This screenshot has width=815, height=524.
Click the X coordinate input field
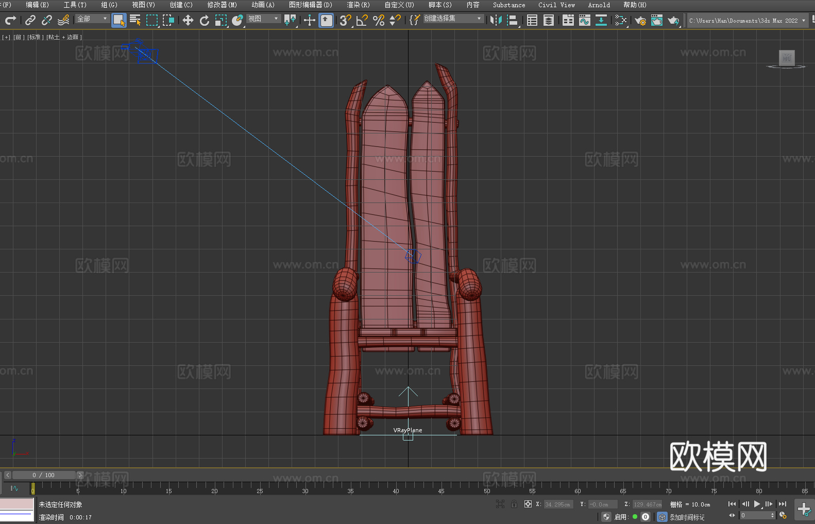coord(558,504)
